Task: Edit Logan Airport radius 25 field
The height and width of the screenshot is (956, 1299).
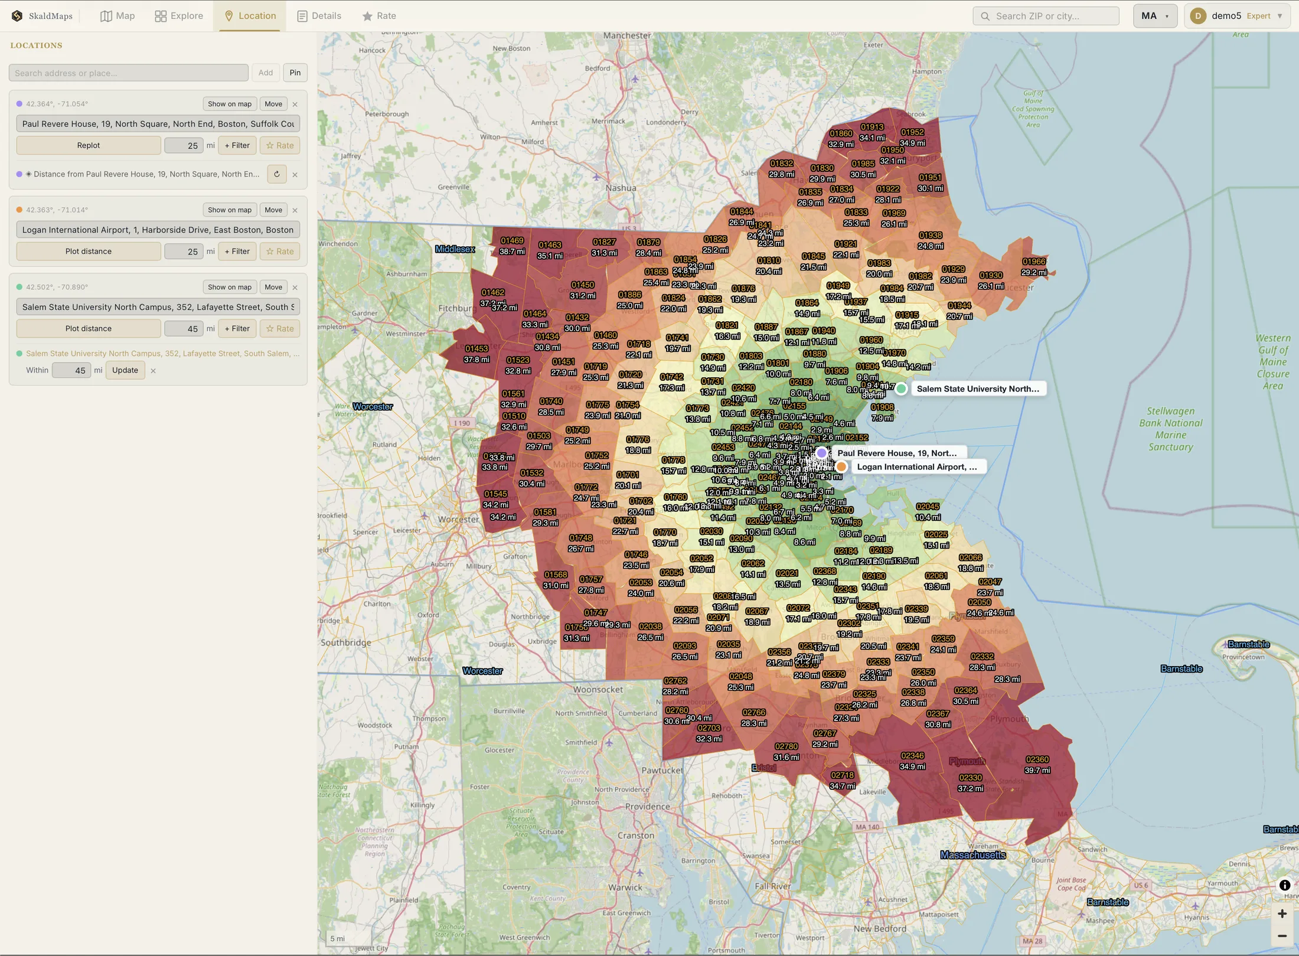Action: click(184, 251)
